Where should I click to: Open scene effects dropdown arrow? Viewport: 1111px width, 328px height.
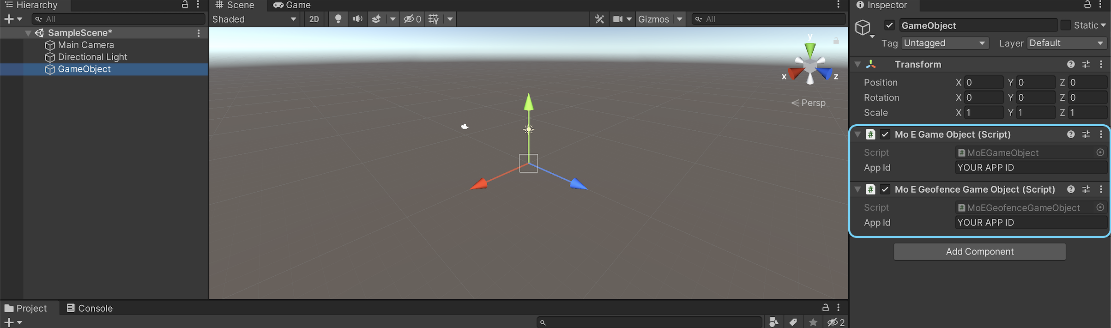tap(392, 19)
